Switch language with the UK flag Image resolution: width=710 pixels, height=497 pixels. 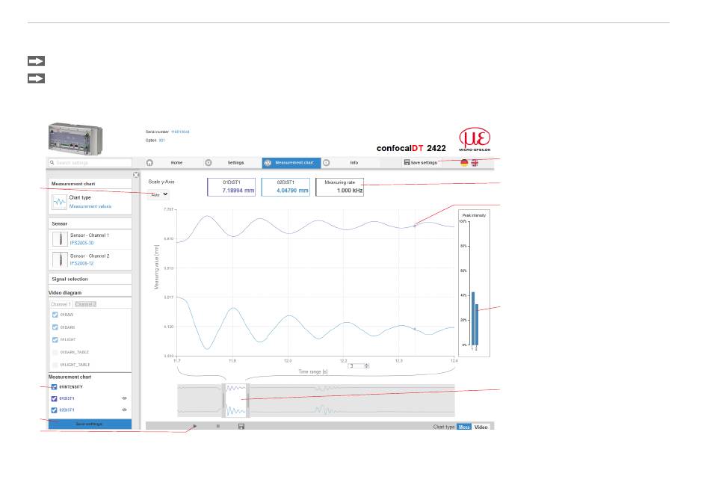pos(475,162)
